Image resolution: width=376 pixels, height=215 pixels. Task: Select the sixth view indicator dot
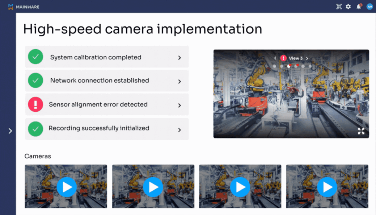310,66
